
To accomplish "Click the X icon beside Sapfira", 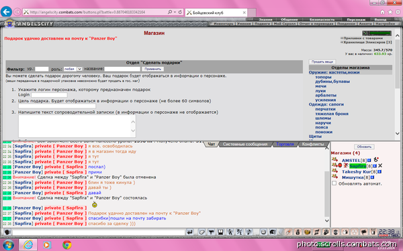I will (380, 166).
